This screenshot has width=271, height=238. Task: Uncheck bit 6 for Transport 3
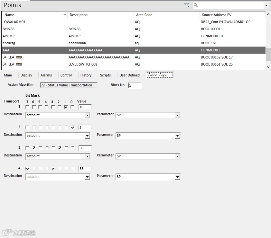[x=34, y=148]
